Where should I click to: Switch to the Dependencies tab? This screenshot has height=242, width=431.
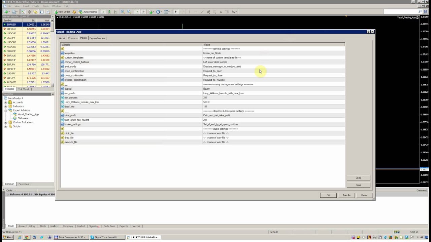pos(97,38)
